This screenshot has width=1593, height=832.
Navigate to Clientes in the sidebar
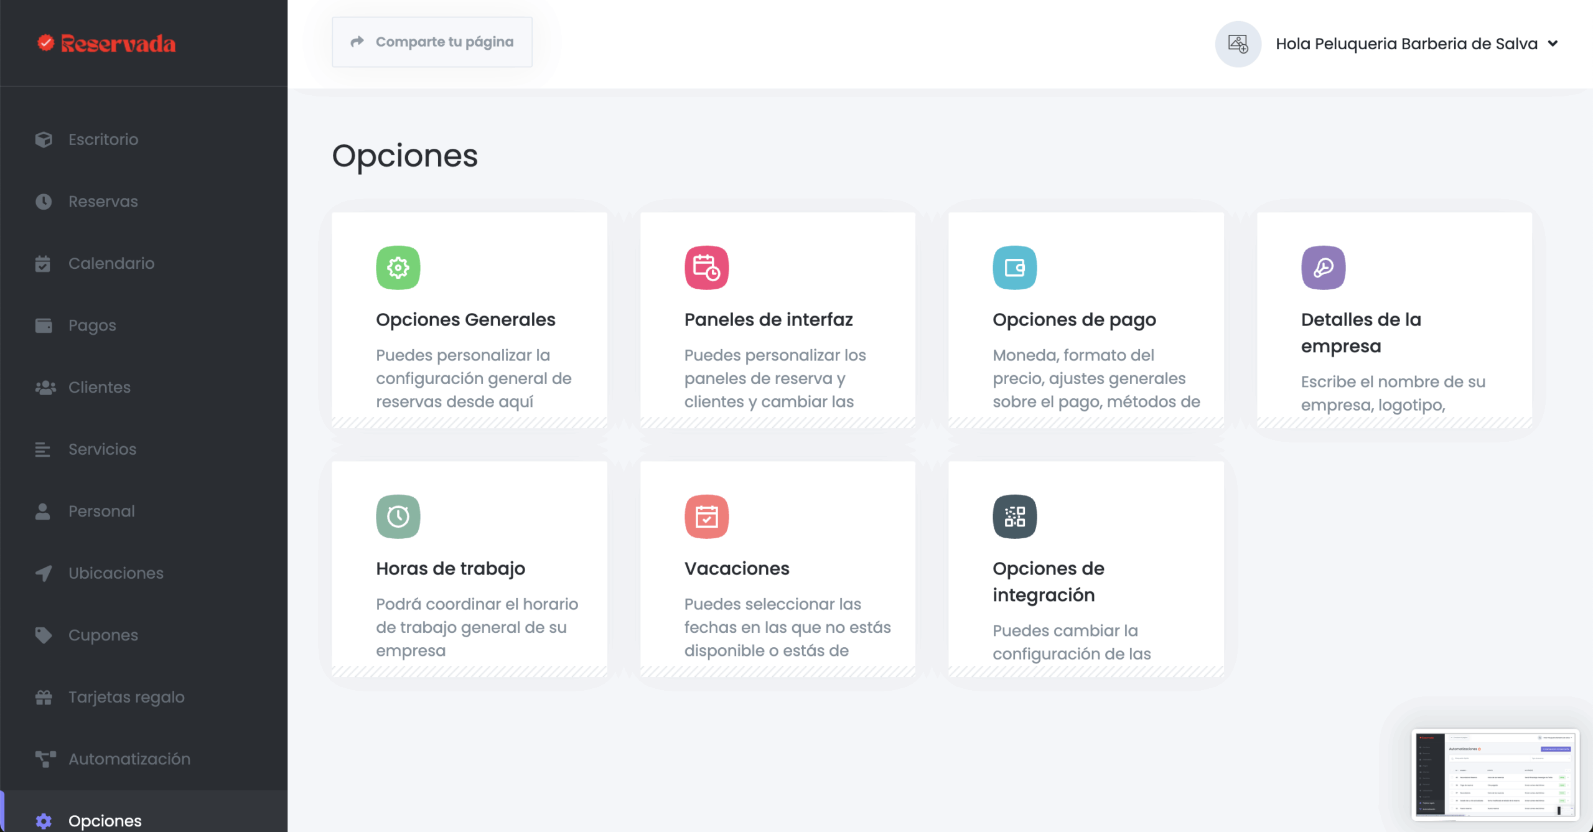pyautogui.click(x=100, y=387)
